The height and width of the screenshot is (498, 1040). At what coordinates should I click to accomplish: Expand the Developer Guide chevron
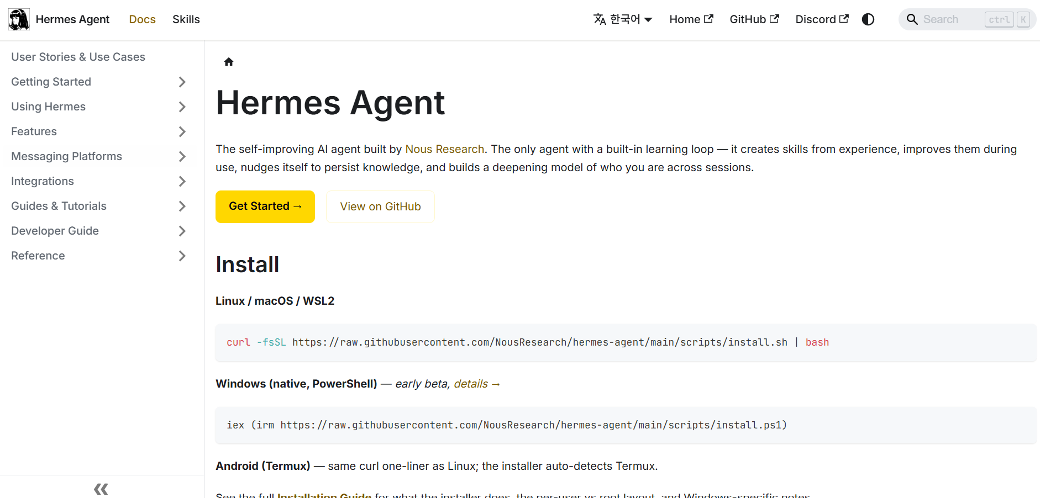(182, 231)
